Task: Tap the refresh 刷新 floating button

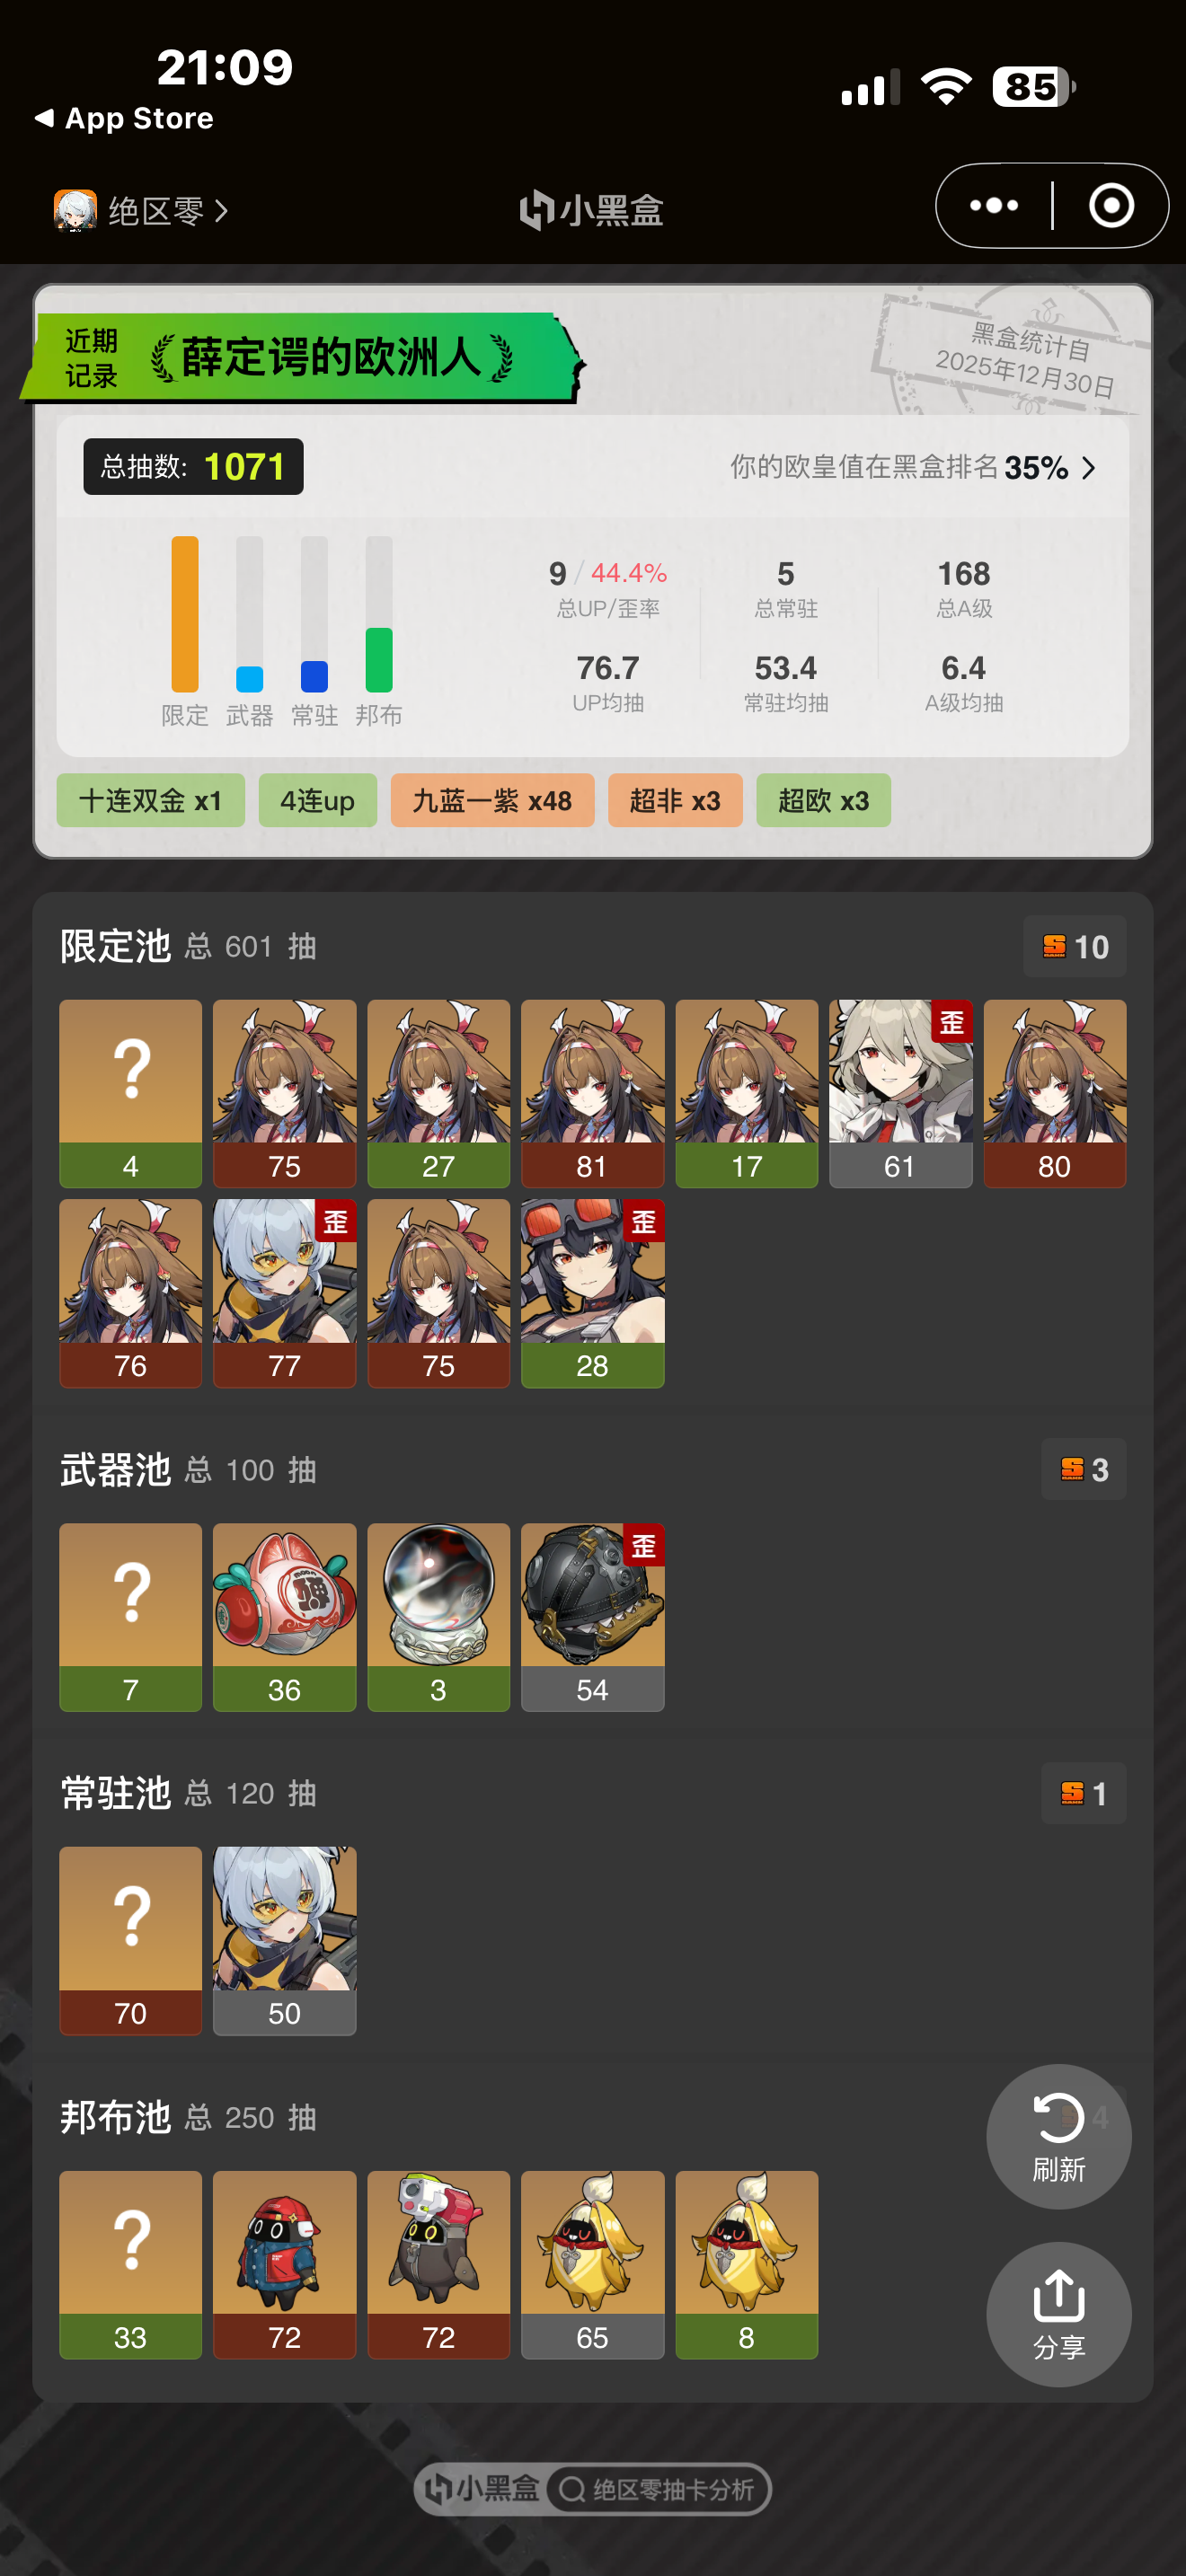Action: [1058, 2136]
